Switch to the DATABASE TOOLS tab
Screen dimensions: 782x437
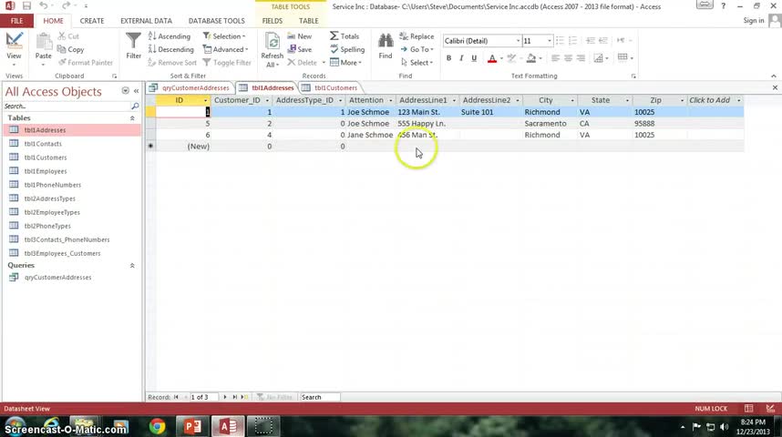click(x=216, y=21)
